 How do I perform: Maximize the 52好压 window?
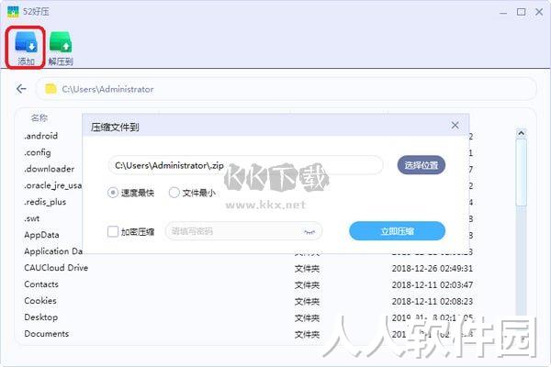tap(521, 12)
